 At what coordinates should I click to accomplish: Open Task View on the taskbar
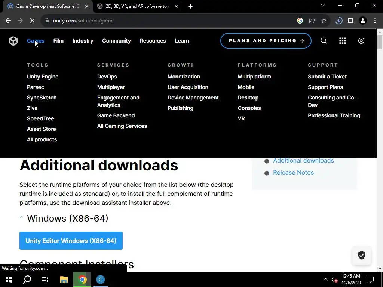pos(45,280)
